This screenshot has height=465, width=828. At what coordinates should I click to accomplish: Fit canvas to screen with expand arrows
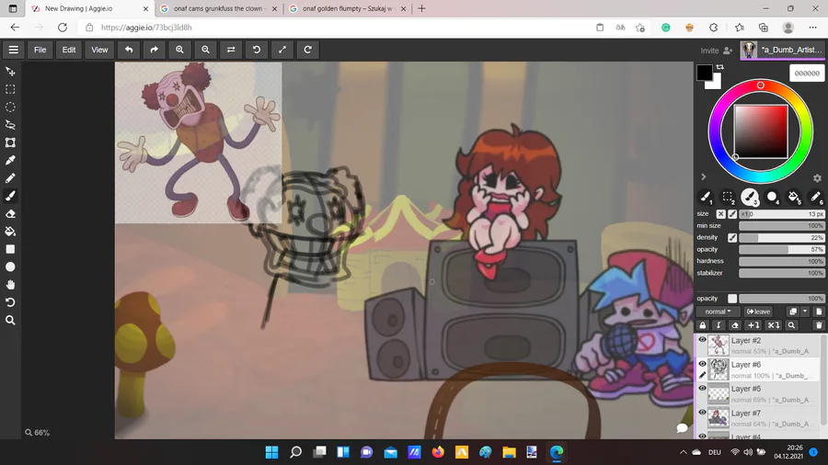tap(282, 50)
